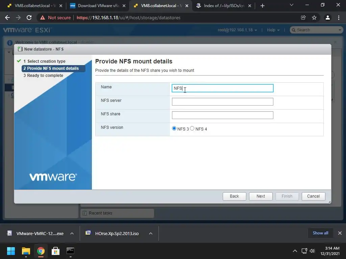This screenshot has width=346, height=259.
Task: Open the root@192.168.1.18 user dropdown
Action: pyautogui.click(x=237, y=30)
